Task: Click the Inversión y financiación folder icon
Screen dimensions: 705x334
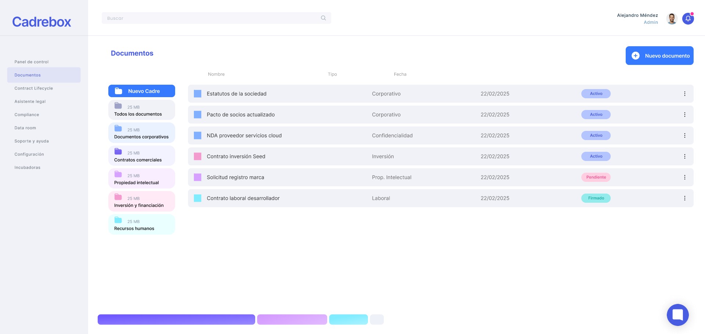Action: coord(118,197)
